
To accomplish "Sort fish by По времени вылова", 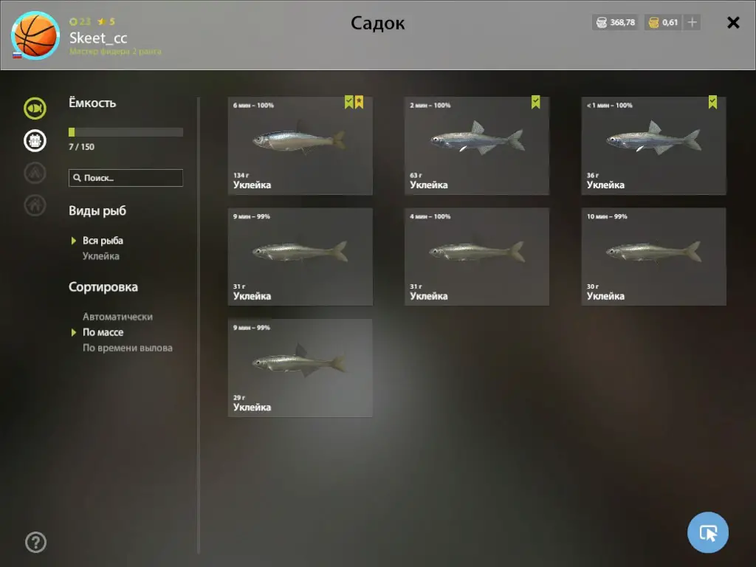I will (x=127, y=348).
